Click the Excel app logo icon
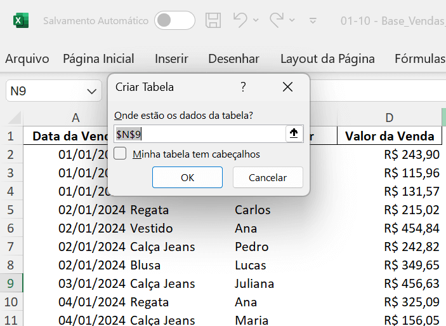Image resolution: width=446 pixels, height=326 pixels. [21, 20]
